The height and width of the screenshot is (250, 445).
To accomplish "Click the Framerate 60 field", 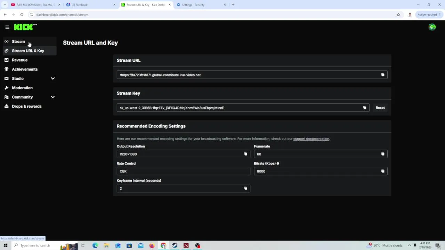I will [321, 154].
